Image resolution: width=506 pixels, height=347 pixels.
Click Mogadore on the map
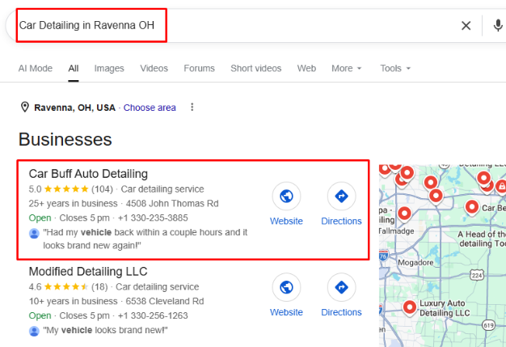[x=415, y=262]
